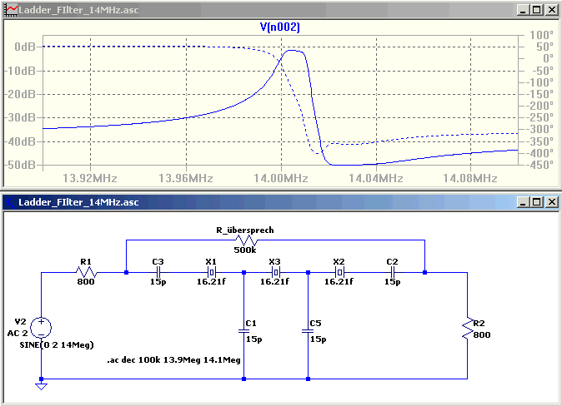Click the right phase axis at -200°
This screenshot has width=562, height=406.
[x=539, y=106]
